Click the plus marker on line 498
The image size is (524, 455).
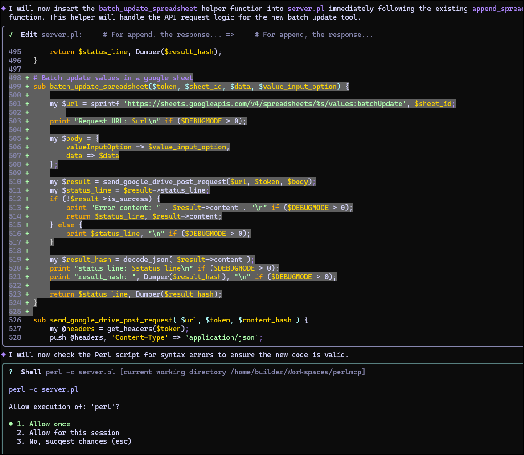tap(27, 78)
